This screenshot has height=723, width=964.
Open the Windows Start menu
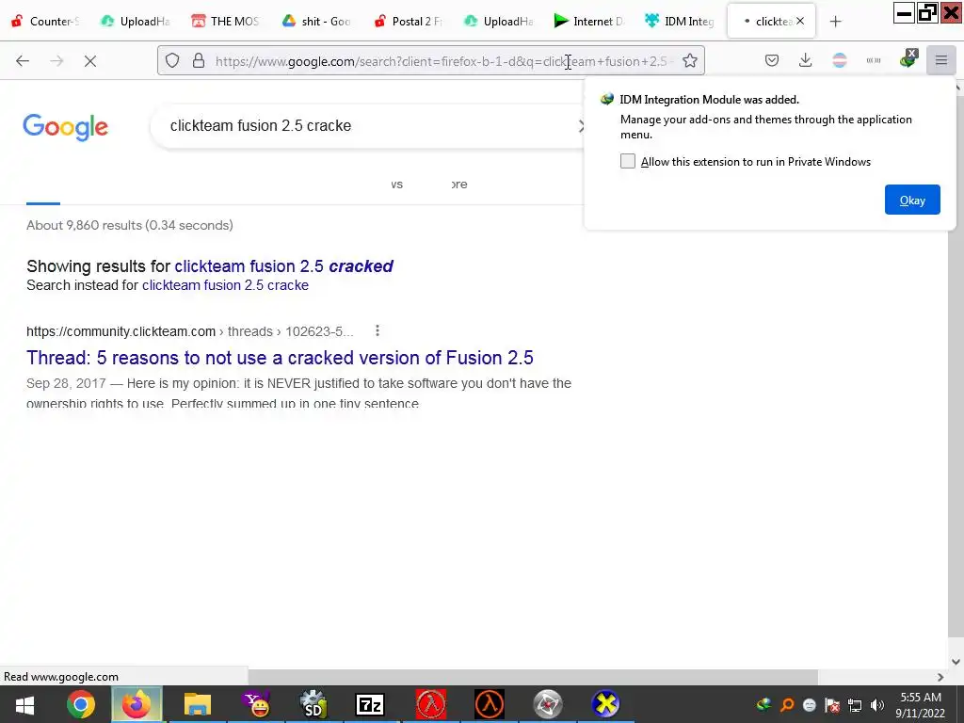[x=24, y=704]
